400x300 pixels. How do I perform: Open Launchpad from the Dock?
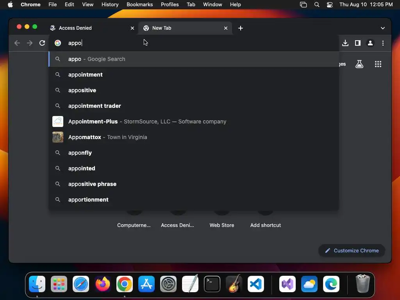click(x=59, y=284)
